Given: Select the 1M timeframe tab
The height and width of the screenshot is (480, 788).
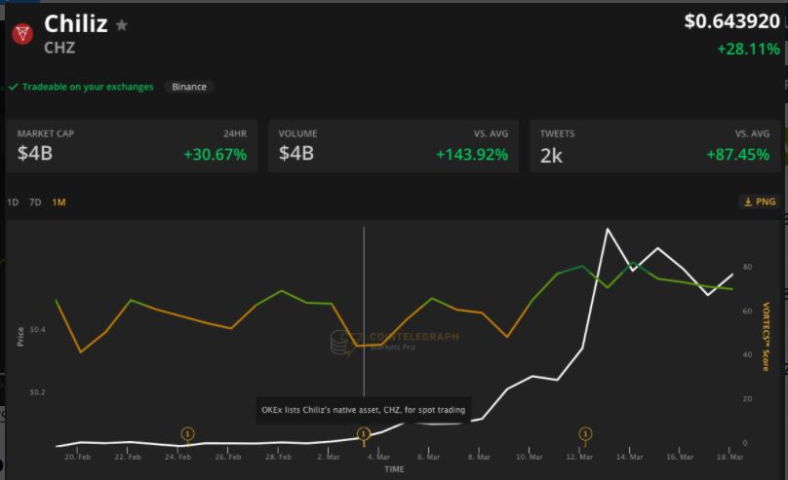Looking at the screenshot, I should 59,203.
